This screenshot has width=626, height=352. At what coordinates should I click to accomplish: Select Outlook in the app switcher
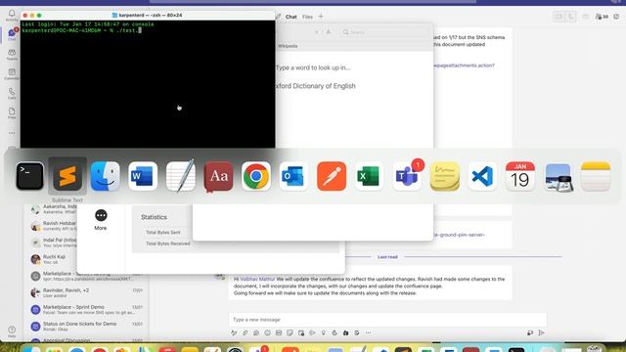[293, 176]
